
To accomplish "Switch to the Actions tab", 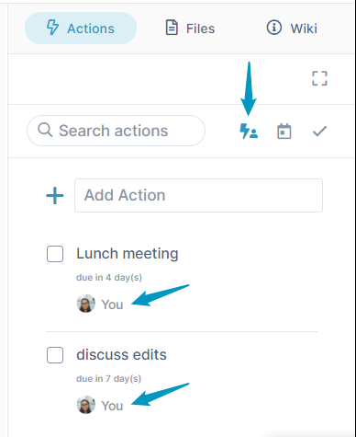I will (x=81, y=28).
